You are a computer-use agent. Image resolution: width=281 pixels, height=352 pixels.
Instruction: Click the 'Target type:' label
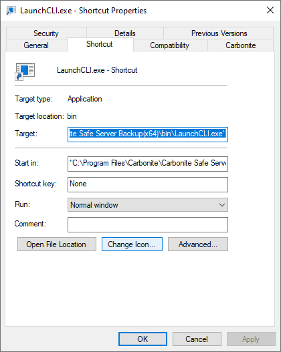(33, 99)
